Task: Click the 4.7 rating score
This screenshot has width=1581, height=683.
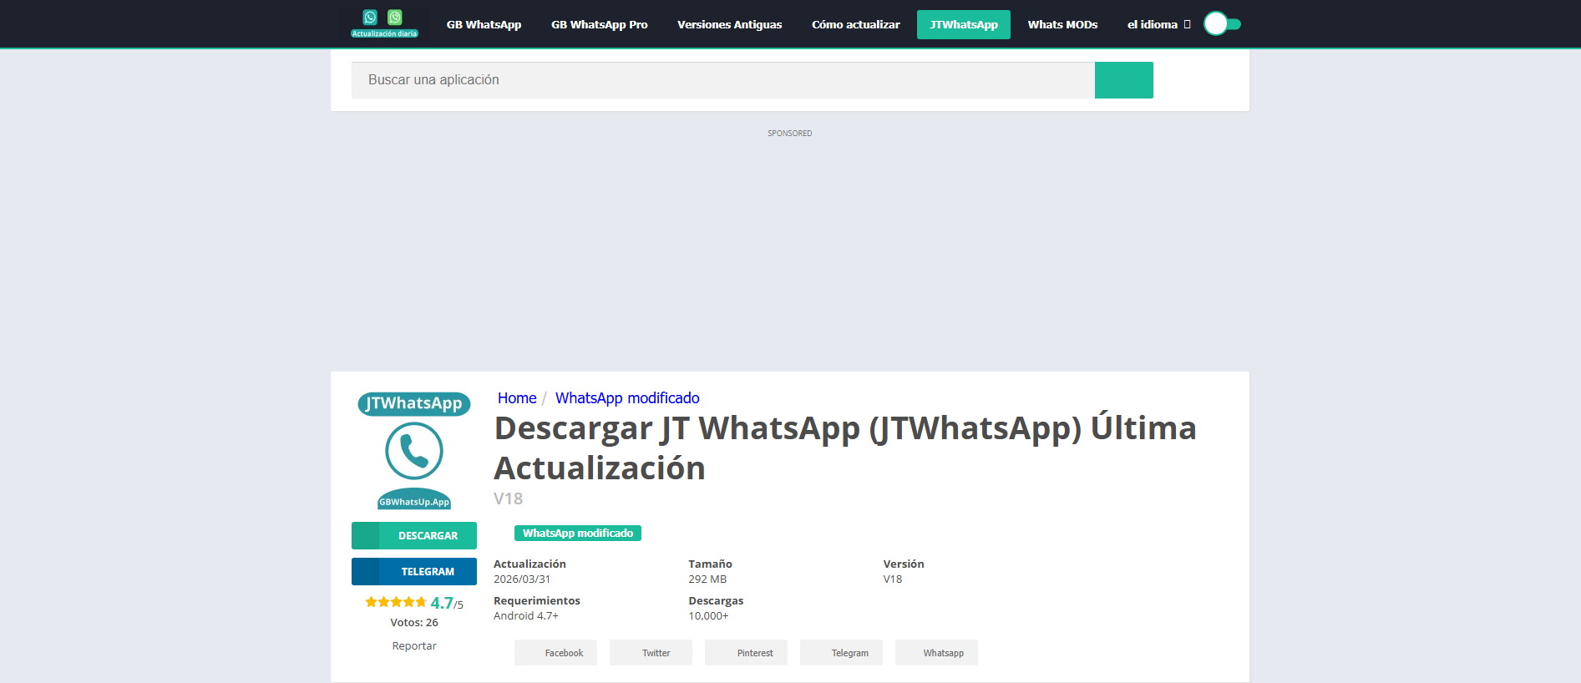Action: [x=442, y=603]
